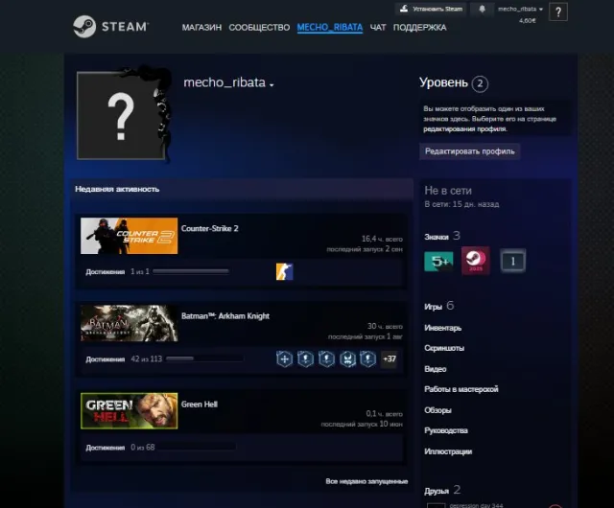Click the third Batman achievement badge icon
The height and width of the screenshot is (508, 614).
click(326, 358)
